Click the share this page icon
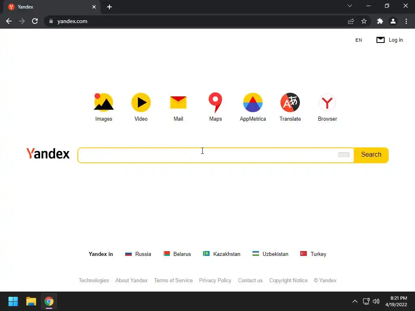 [x=351, y=21]
